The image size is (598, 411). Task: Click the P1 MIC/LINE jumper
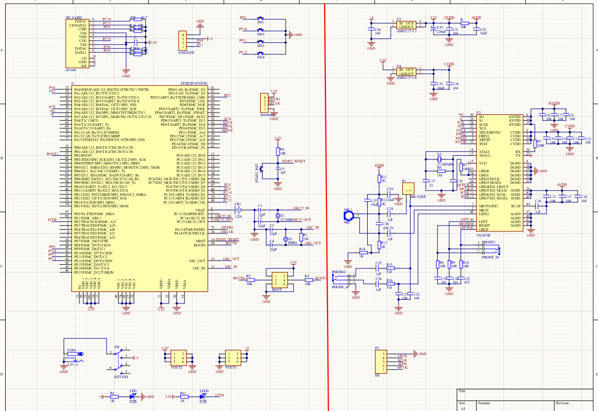tap(408, 189)
